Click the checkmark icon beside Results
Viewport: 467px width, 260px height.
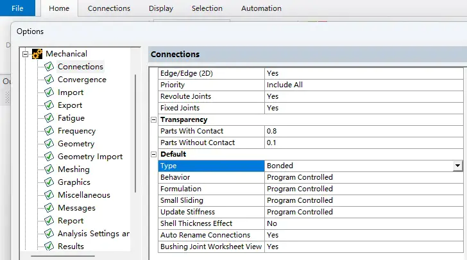click(x=49, y=246)
